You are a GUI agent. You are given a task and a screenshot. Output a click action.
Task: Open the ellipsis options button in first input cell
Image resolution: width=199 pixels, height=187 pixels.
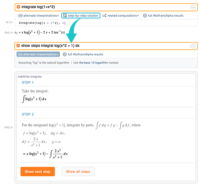[193, 7]
